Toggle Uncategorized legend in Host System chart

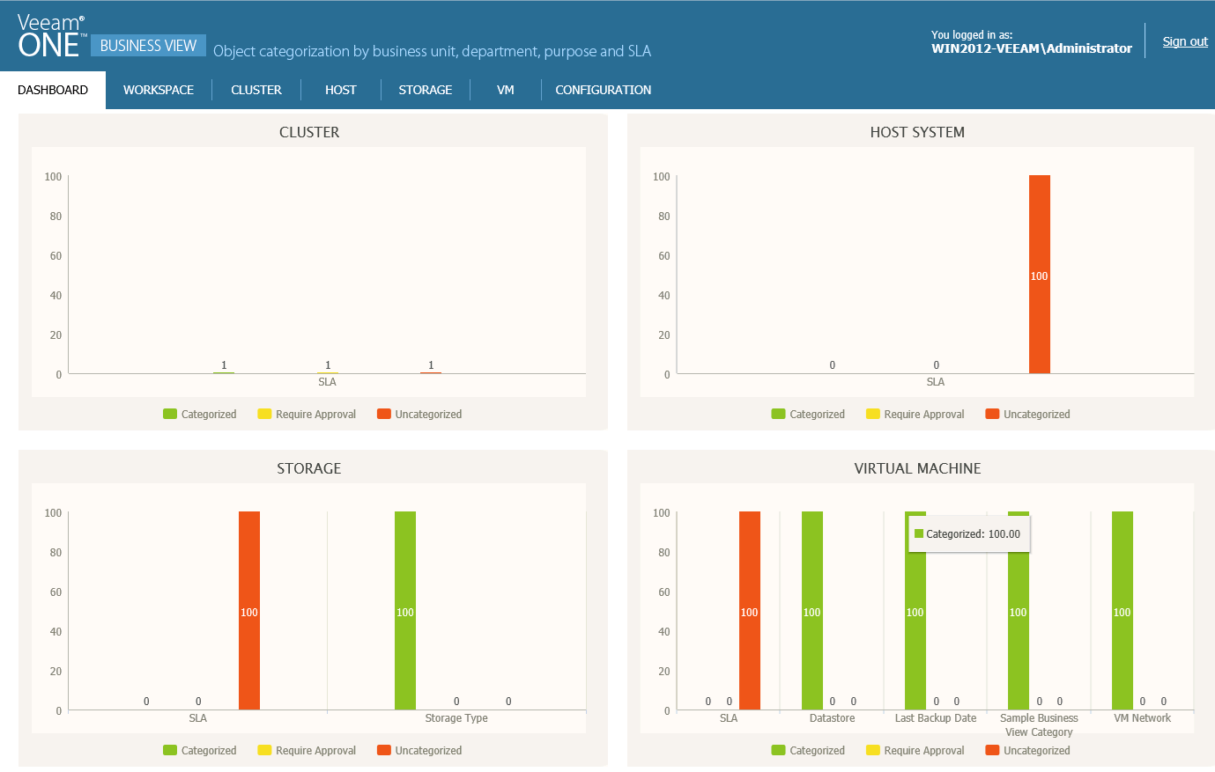tap(1027, 415)
